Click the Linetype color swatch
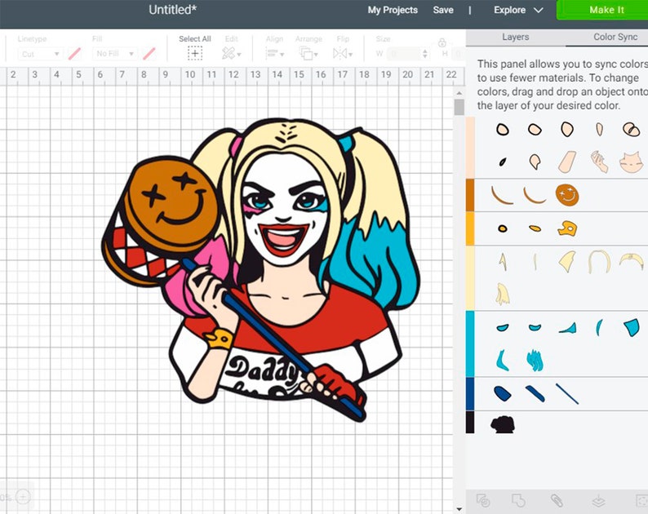Viewport: 648px width, 514px height. [74, 54]
